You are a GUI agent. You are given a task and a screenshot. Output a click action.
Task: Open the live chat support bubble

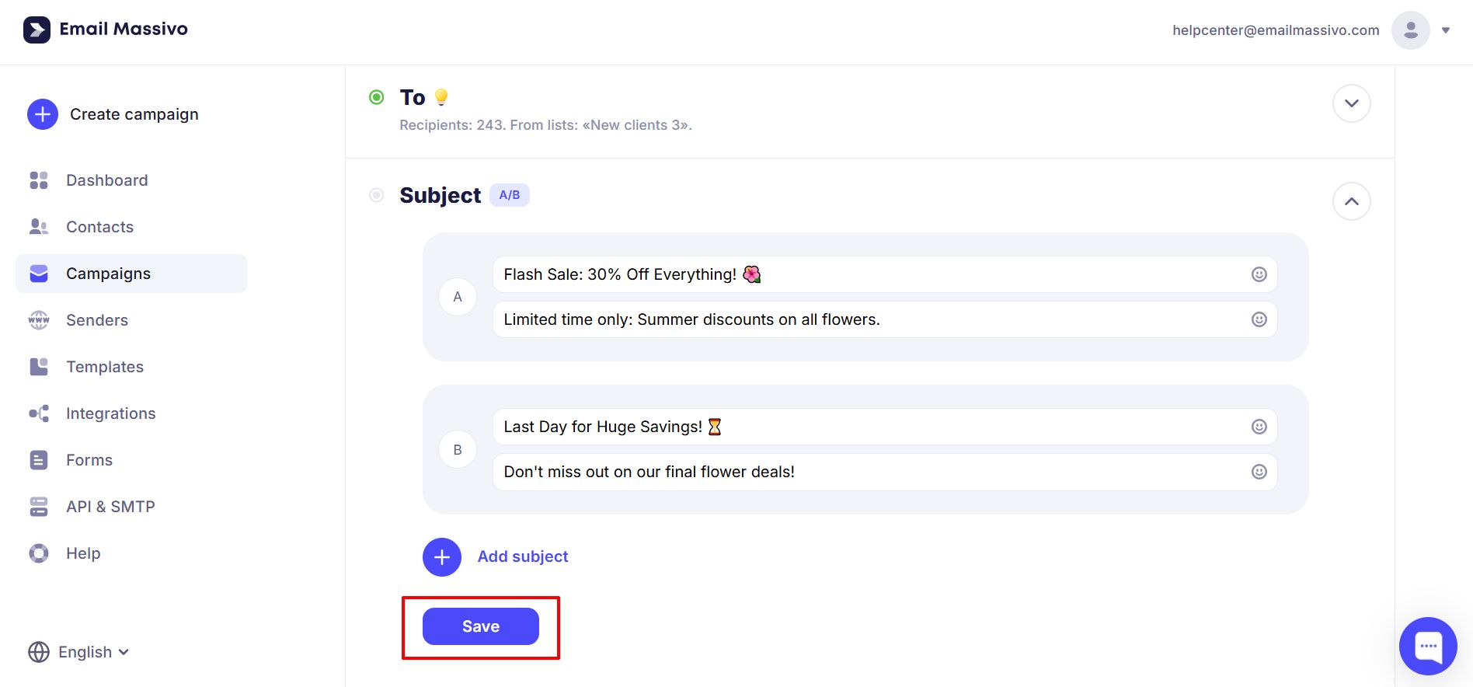tap(1427, 646)
